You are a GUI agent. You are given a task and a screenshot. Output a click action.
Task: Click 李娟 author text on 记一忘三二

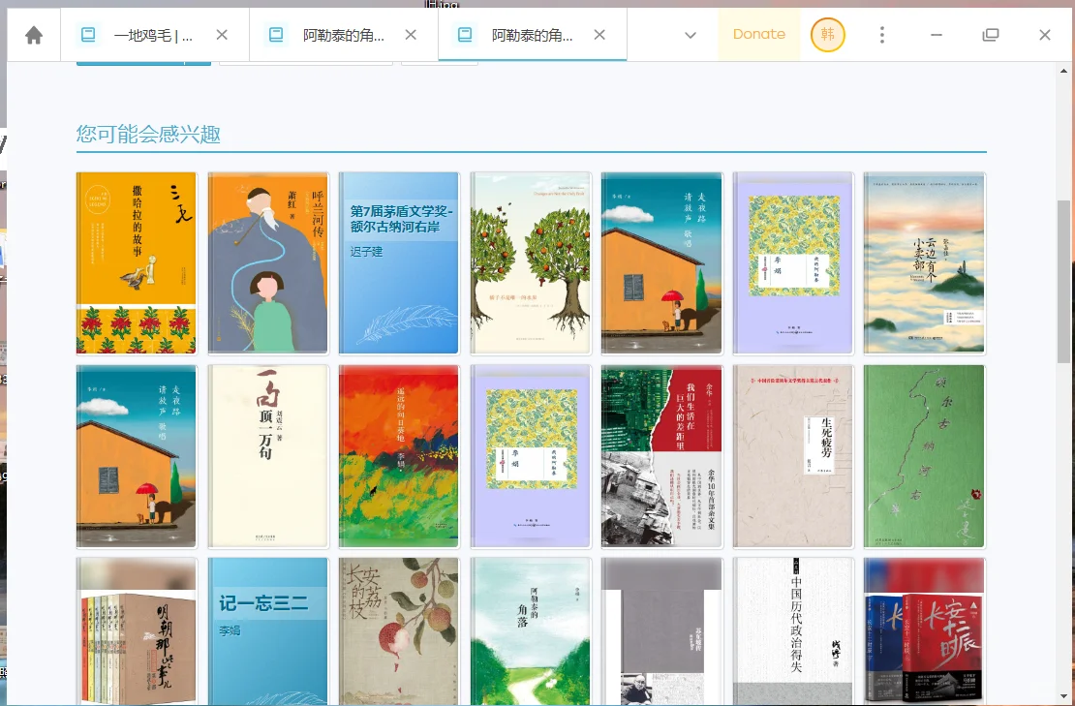click(x=230, y=629)
